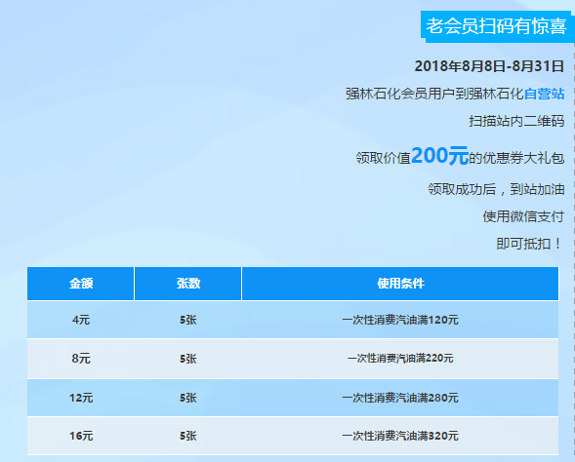Click the large blue 200元 amount
The width and height of the screenshot is (575, 462).
[x=439, y=156]
